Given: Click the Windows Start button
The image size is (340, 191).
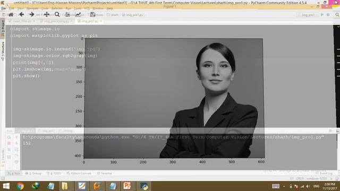Looking at the screenshot, I should [6, 186].
